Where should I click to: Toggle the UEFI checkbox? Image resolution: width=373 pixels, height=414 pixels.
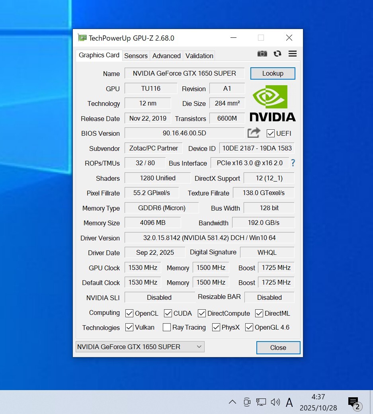click(271, 133)
